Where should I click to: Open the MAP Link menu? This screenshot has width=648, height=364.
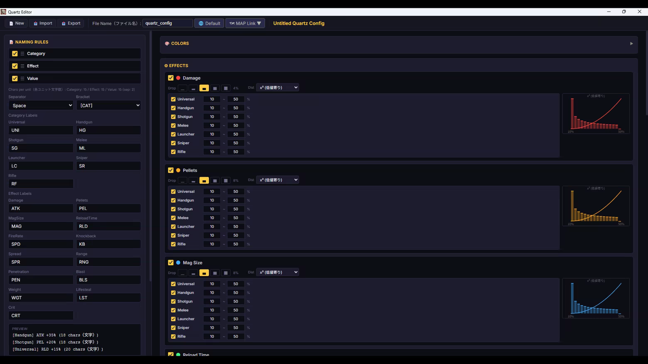click(245, 23)
